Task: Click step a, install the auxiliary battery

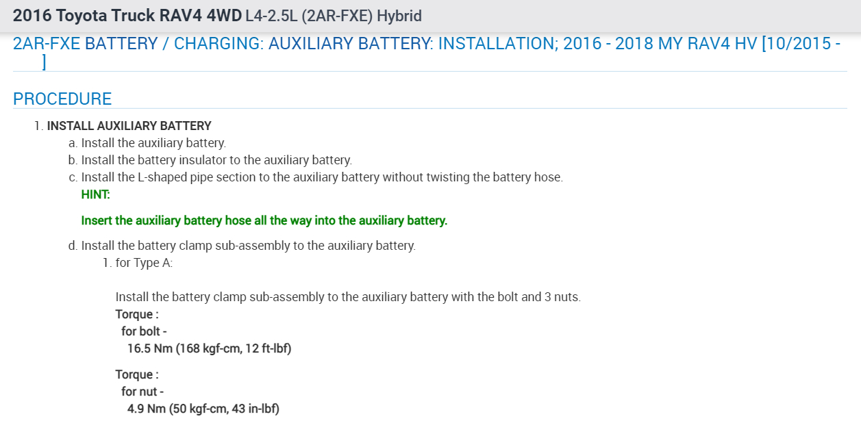Action: [x=153, y=143]
